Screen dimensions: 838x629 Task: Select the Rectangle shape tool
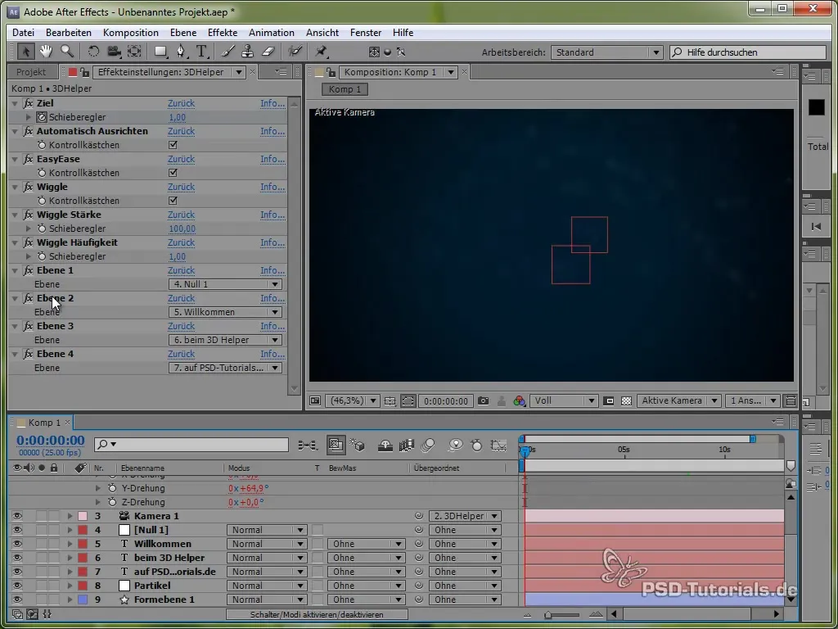point(160,52)
